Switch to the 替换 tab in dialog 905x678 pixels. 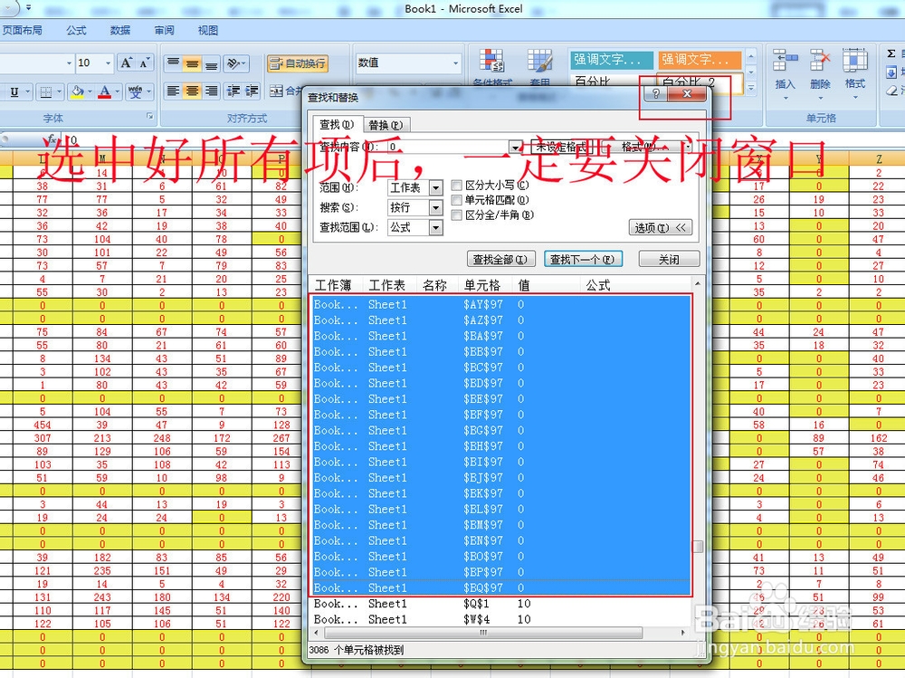(386, 125)
